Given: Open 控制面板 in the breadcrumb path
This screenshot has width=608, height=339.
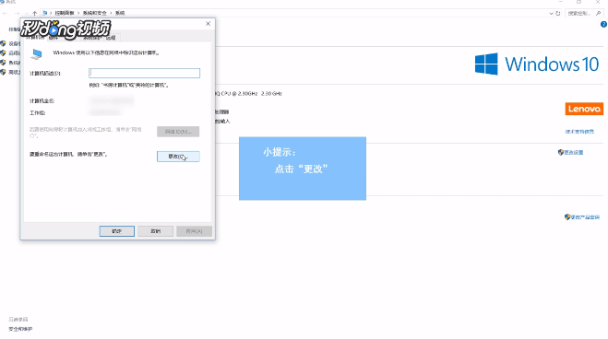Looking at the screenshot, I should [65, 13].
